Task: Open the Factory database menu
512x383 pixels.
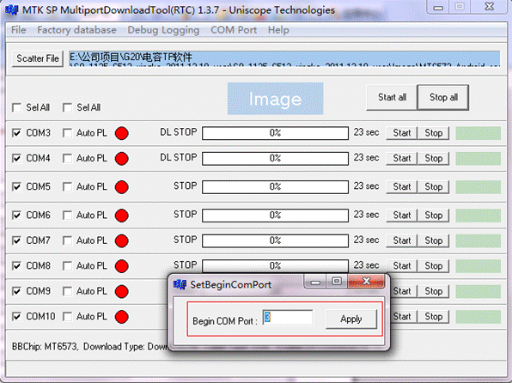Action: point(76,30)
